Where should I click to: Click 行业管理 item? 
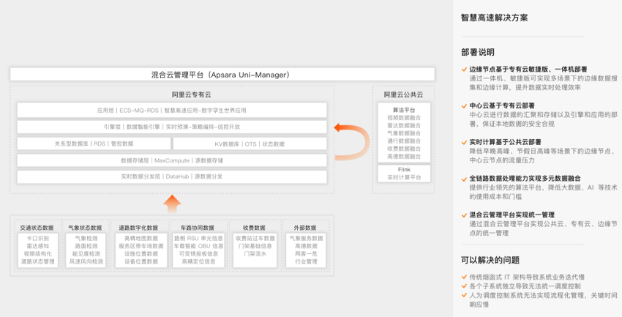click(306, 261)
